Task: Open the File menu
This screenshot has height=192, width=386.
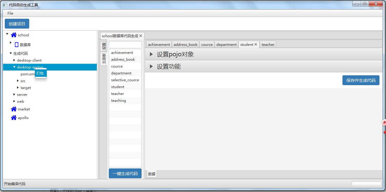Action: (10, 13)
